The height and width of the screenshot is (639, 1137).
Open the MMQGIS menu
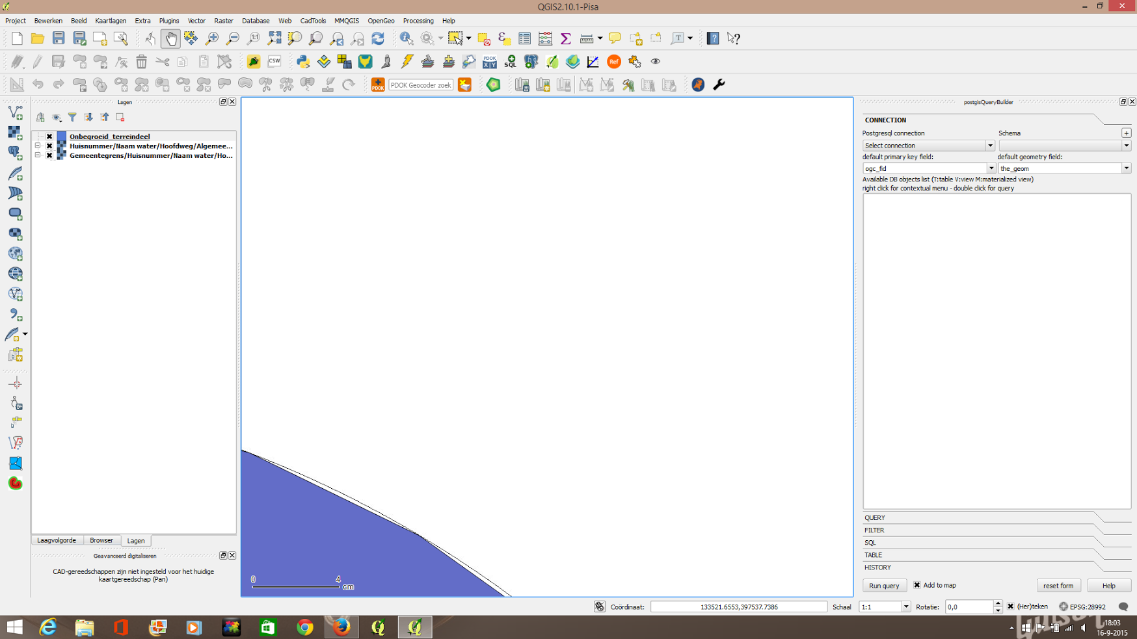click(x=347, y=21)
